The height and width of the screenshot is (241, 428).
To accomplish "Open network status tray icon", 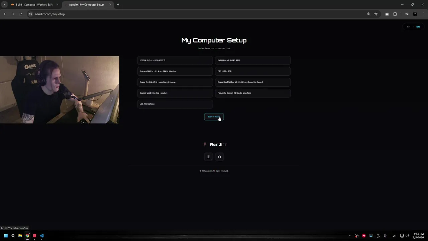I will (x=402, y=236).
